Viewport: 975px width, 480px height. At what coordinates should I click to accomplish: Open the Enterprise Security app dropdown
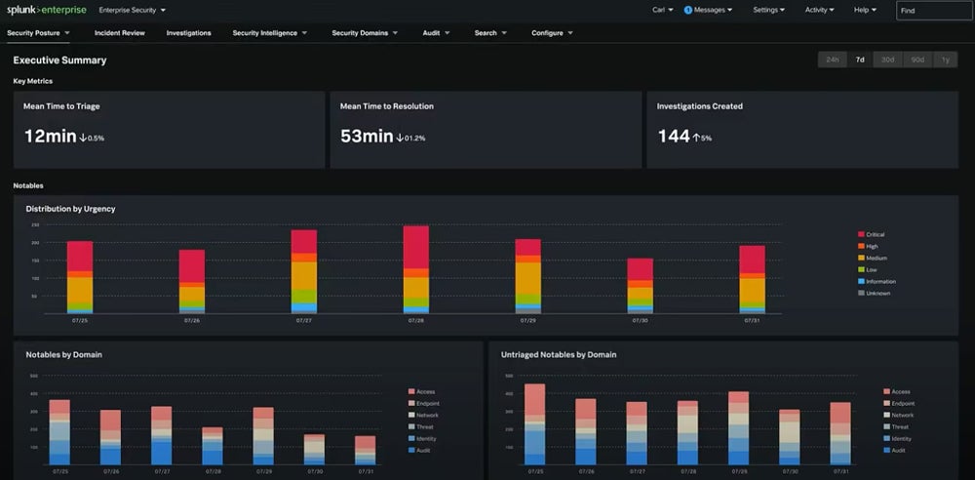pyautogui.click(x=133, y=10)
